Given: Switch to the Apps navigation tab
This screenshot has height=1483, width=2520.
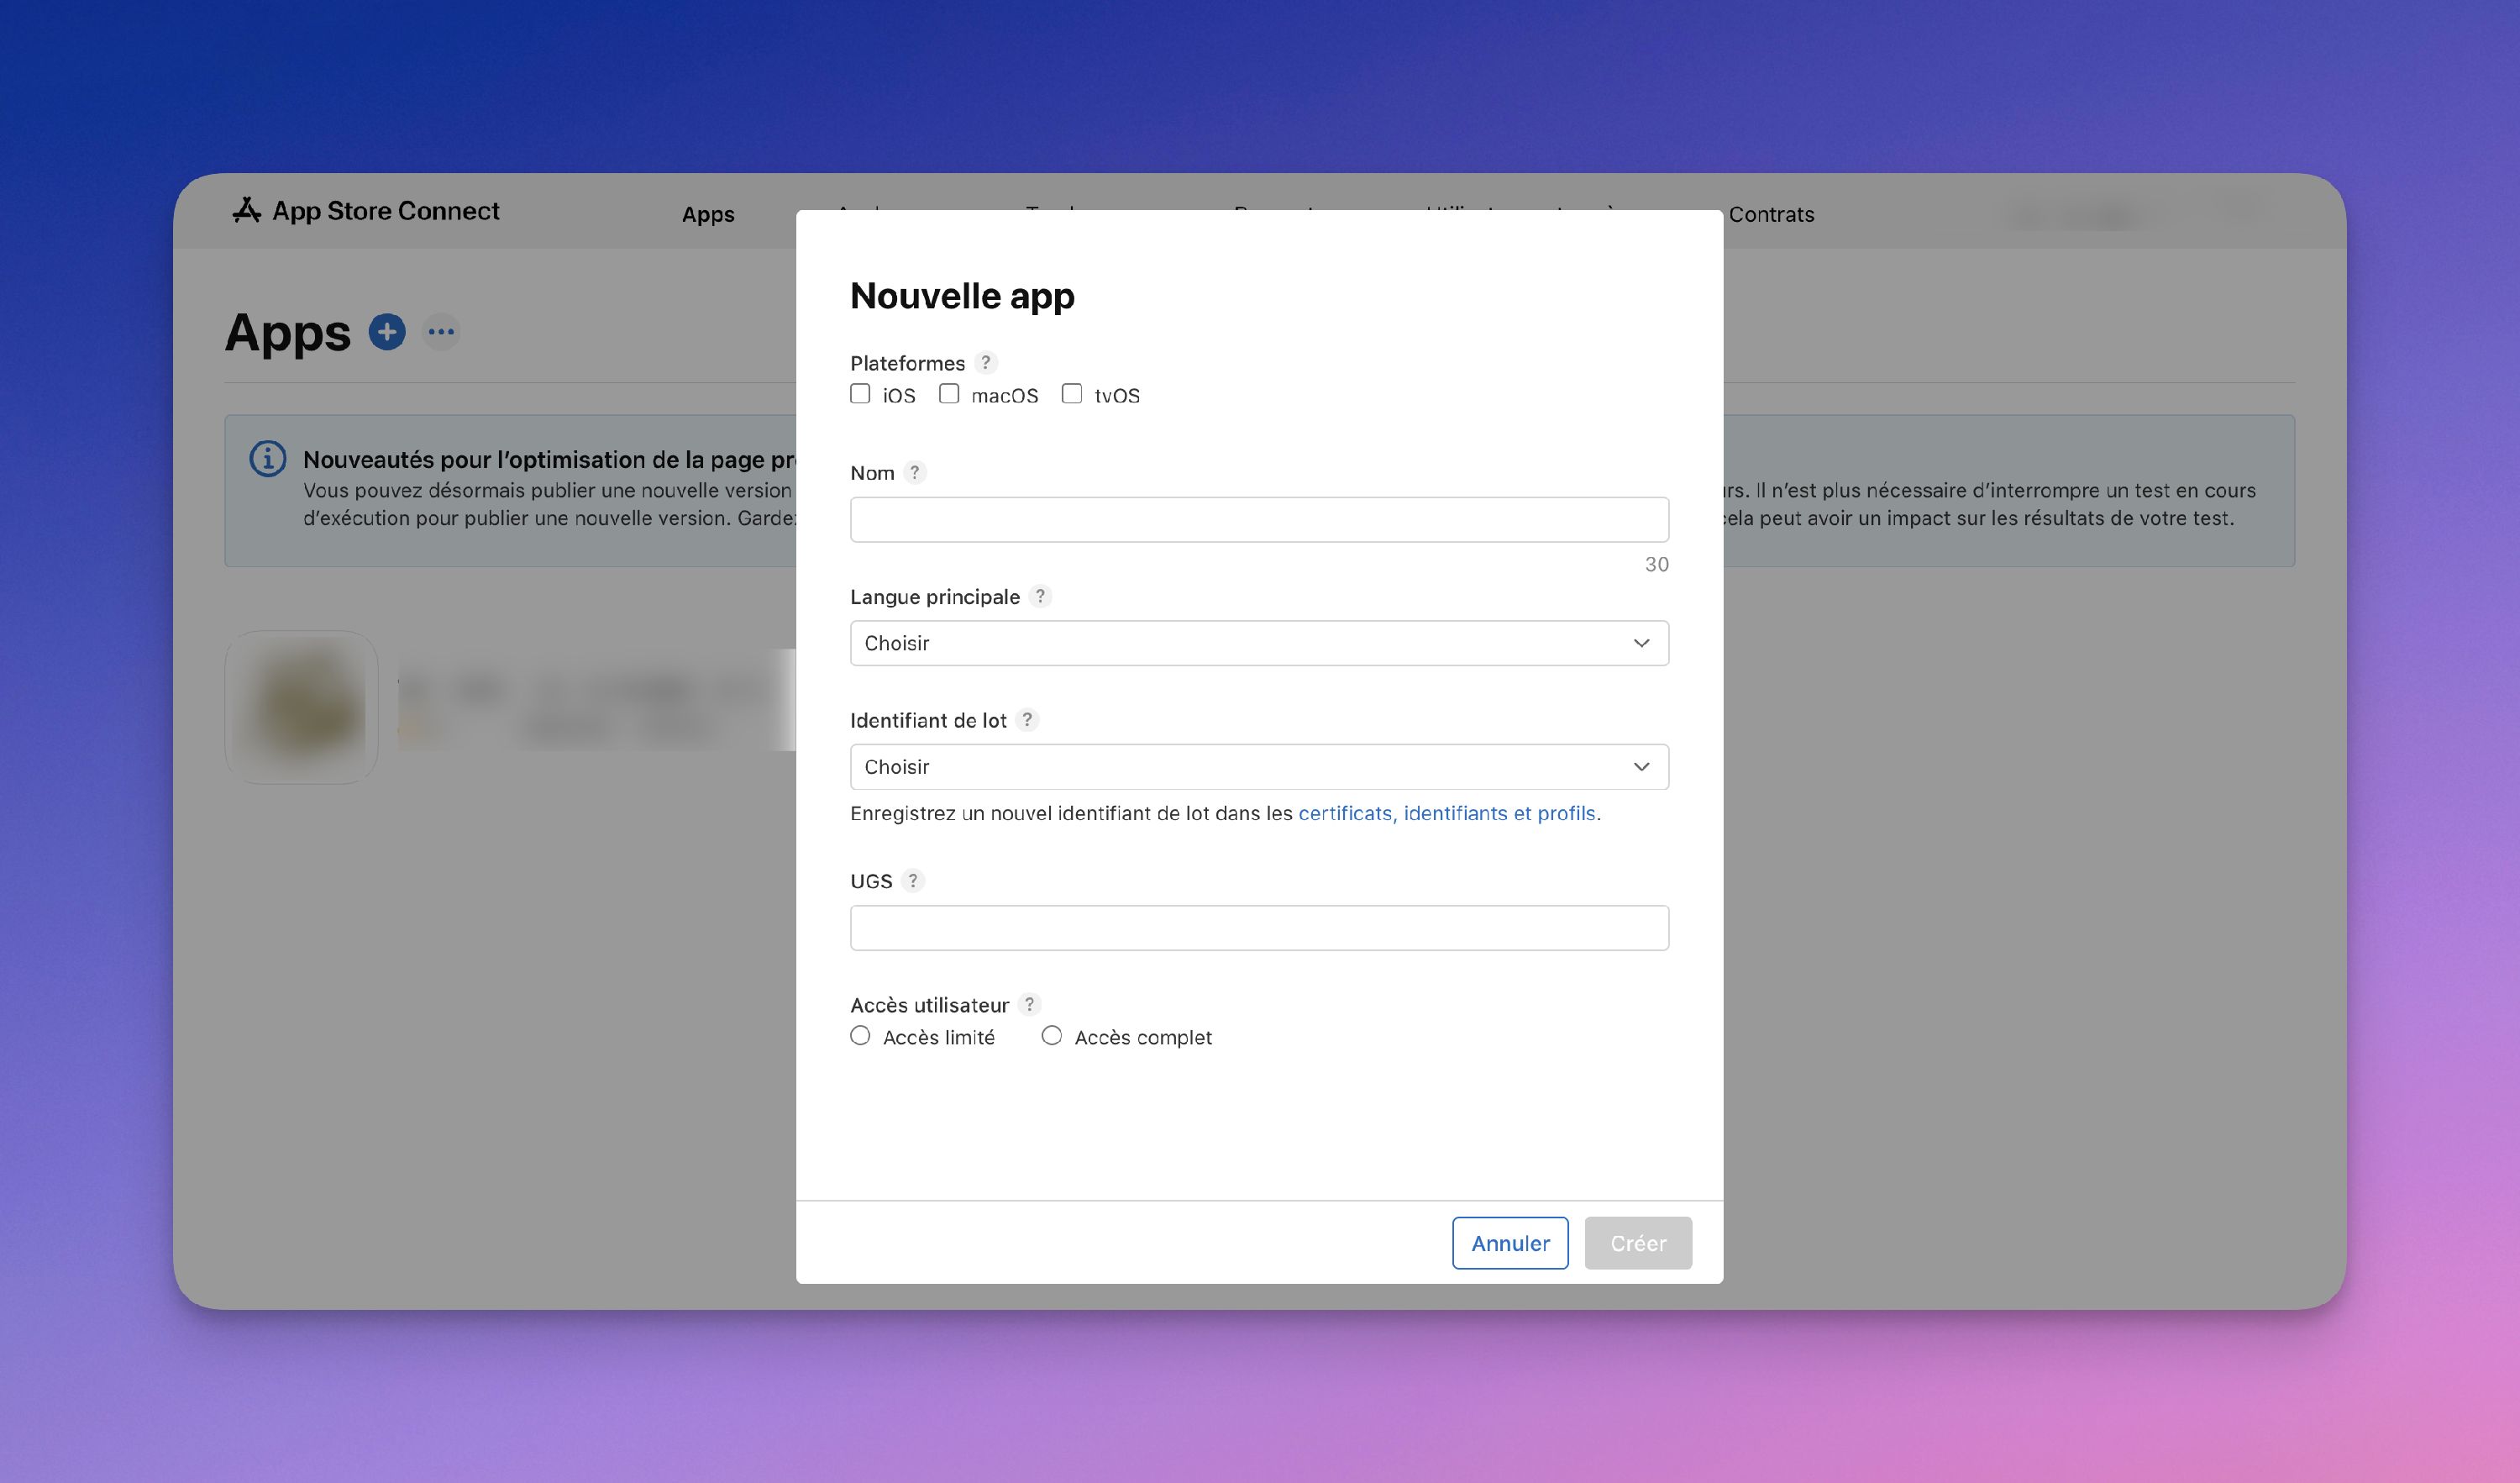Looking at the screenshot, I should [708, 214].
